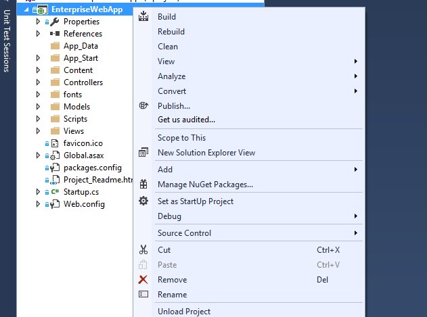Expand the fonts folder arrow
This screenshot has width=427, height=317.
point(38,95)
